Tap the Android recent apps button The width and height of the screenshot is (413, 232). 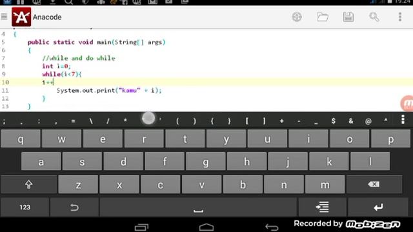coord(141,227)
